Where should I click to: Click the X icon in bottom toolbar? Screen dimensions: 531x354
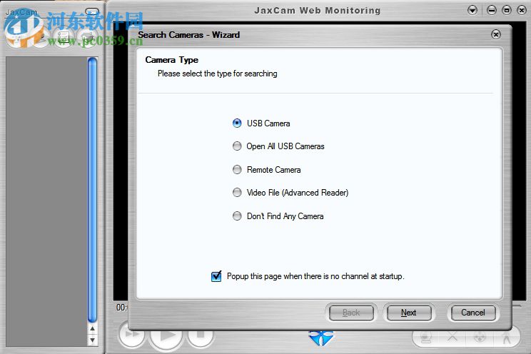coord(452,337)
